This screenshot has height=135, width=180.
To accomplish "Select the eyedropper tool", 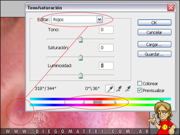I will click(x=110, y=89).
